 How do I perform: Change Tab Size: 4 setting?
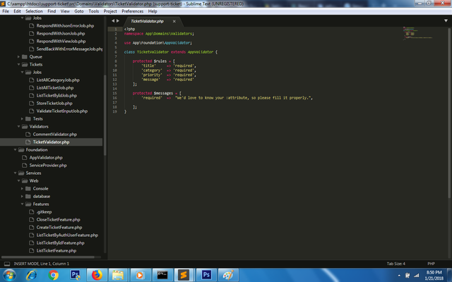coord(395,264)
